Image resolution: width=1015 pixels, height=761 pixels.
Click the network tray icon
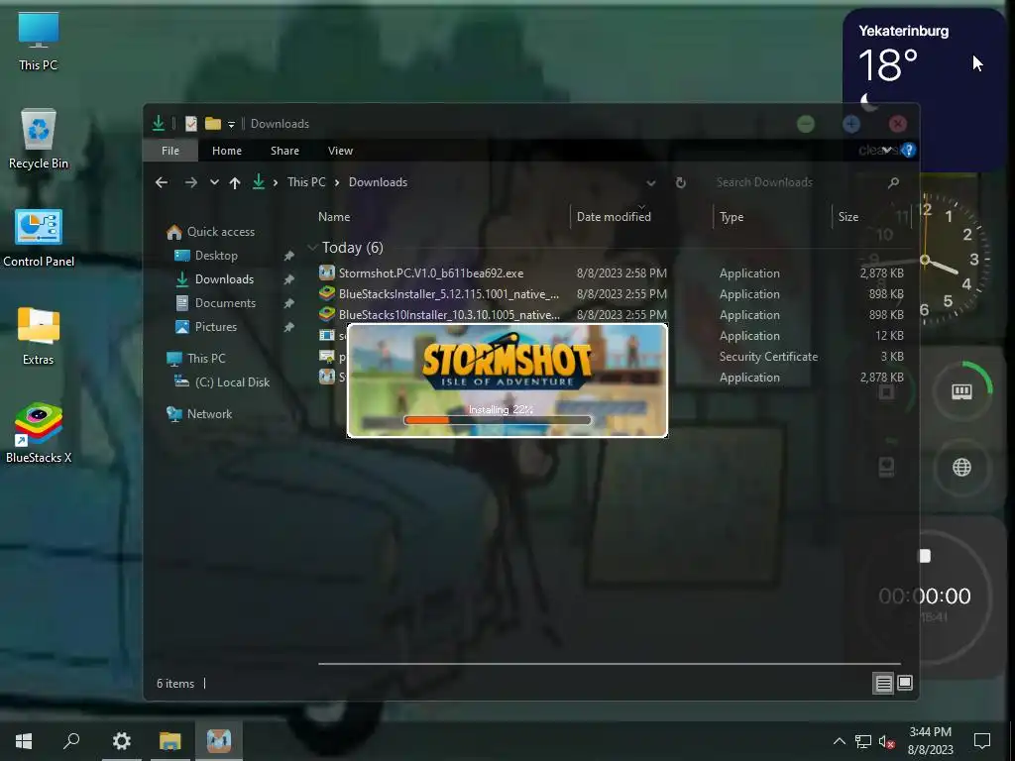863,741
